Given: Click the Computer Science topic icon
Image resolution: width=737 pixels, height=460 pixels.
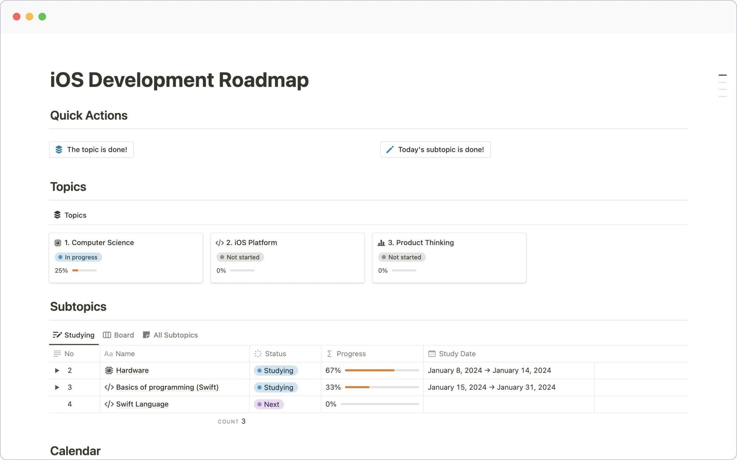Looking at the screenshot, I should [x=58, y=243].
